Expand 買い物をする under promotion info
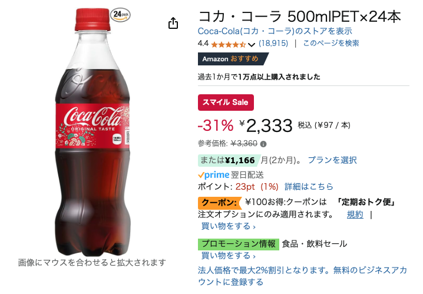 (228, 256)
